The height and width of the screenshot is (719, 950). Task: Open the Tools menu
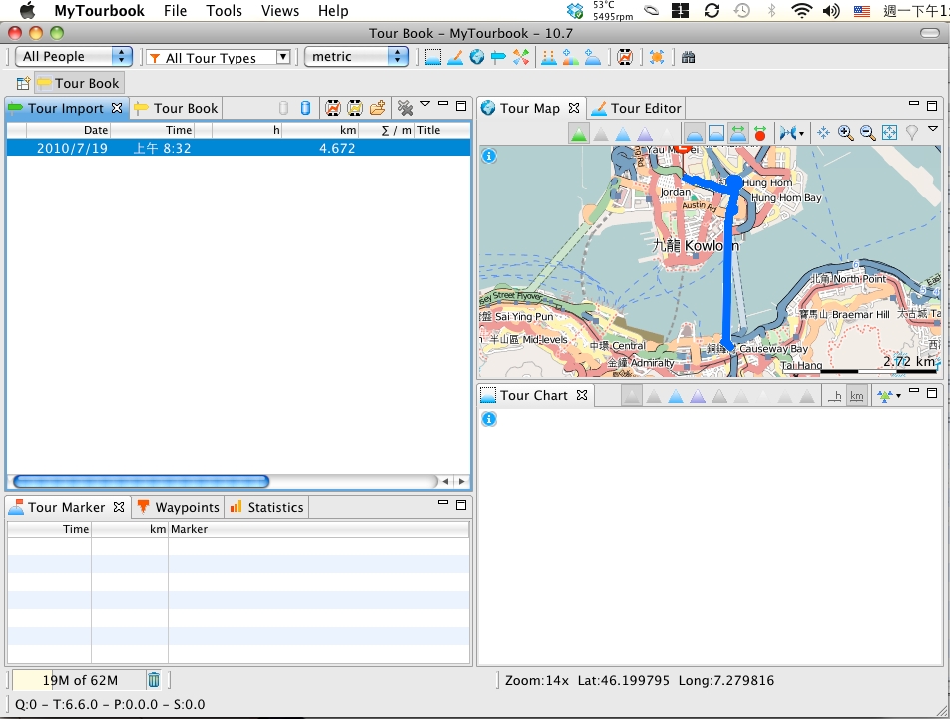click(224, 10)
